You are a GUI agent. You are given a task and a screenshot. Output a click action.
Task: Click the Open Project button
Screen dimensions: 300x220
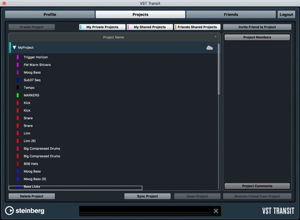(x=197, y=196)
